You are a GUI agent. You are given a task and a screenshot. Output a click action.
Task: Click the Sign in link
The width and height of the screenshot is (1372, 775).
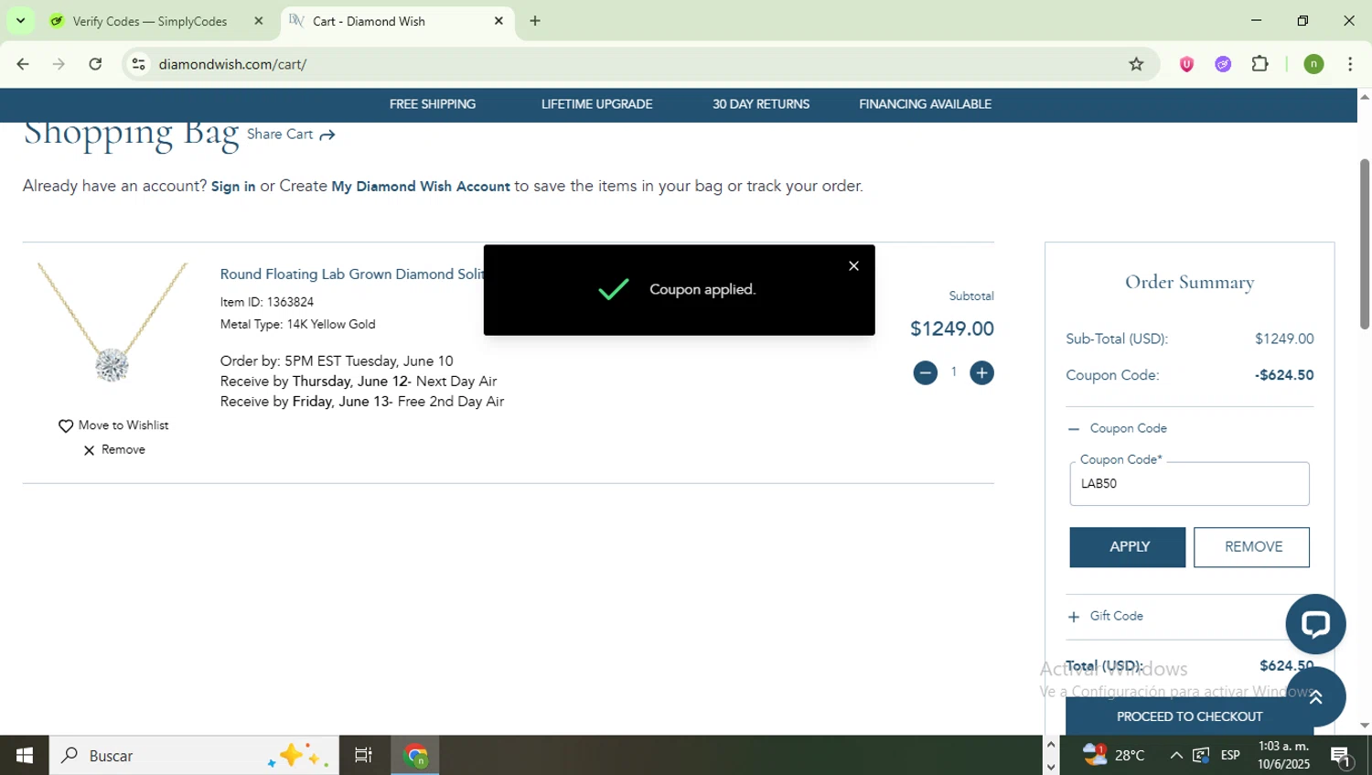[233, 187]
